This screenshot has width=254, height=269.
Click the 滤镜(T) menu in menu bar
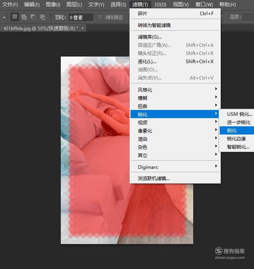tap(140, 4)
